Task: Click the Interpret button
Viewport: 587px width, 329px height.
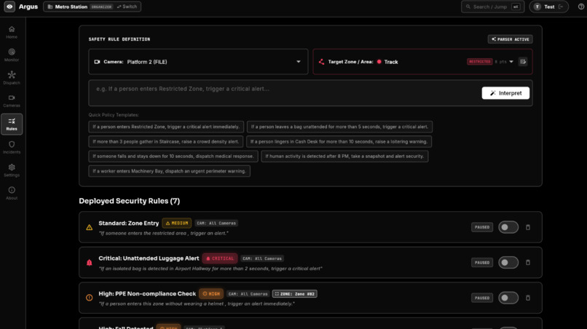Action: pos(505,93)
